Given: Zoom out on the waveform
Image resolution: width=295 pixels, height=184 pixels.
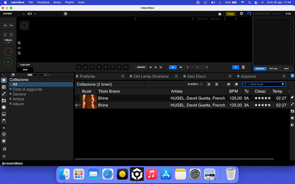Looking at the screenshot, I should (x=19, y=53).
